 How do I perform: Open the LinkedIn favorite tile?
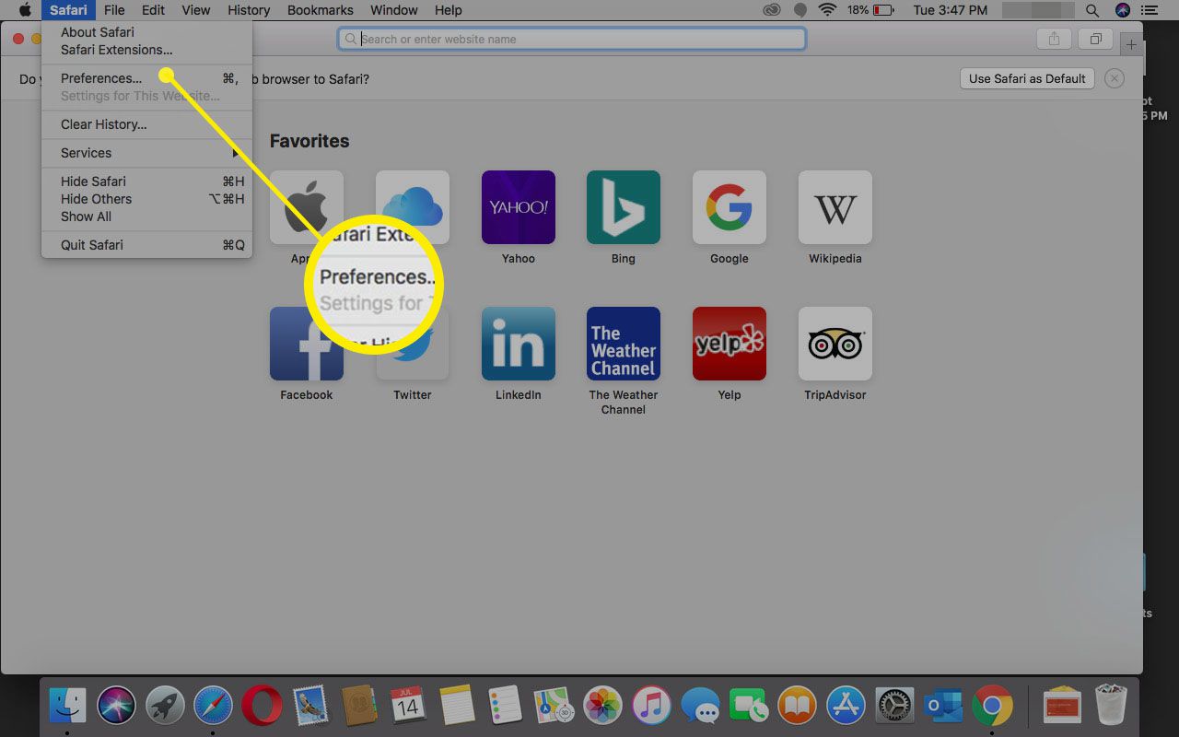518,344
